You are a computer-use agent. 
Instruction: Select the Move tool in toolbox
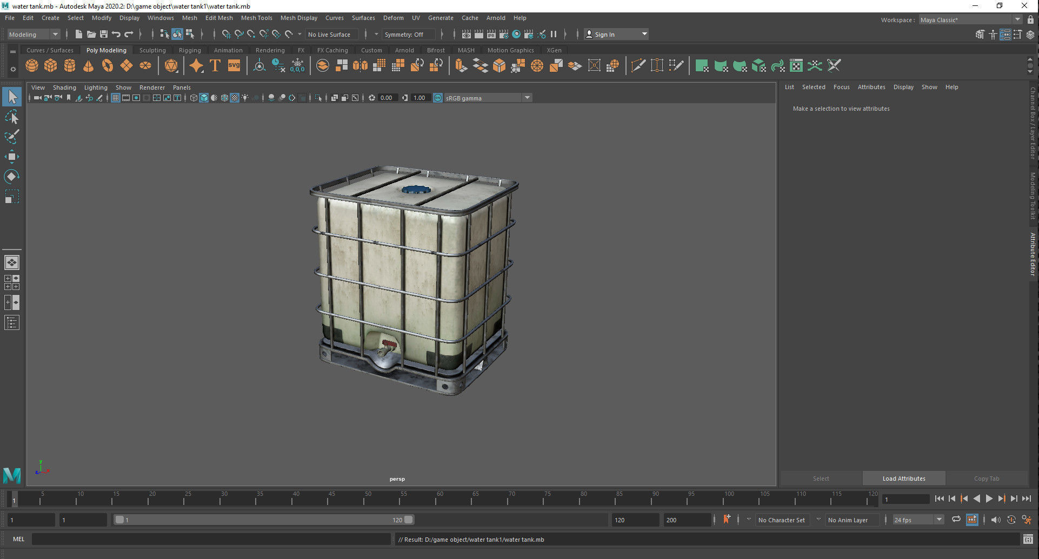tap(12, 157)
